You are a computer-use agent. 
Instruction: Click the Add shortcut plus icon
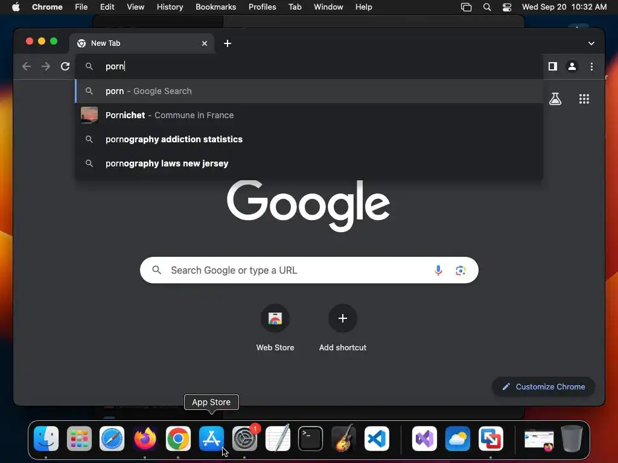click(343, 318)
